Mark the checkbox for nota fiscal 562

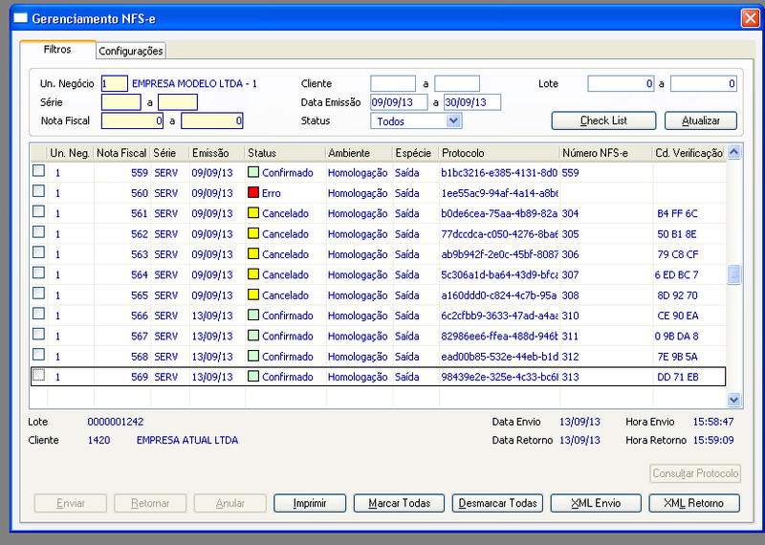pyautogui.click(x=38, y=232)
